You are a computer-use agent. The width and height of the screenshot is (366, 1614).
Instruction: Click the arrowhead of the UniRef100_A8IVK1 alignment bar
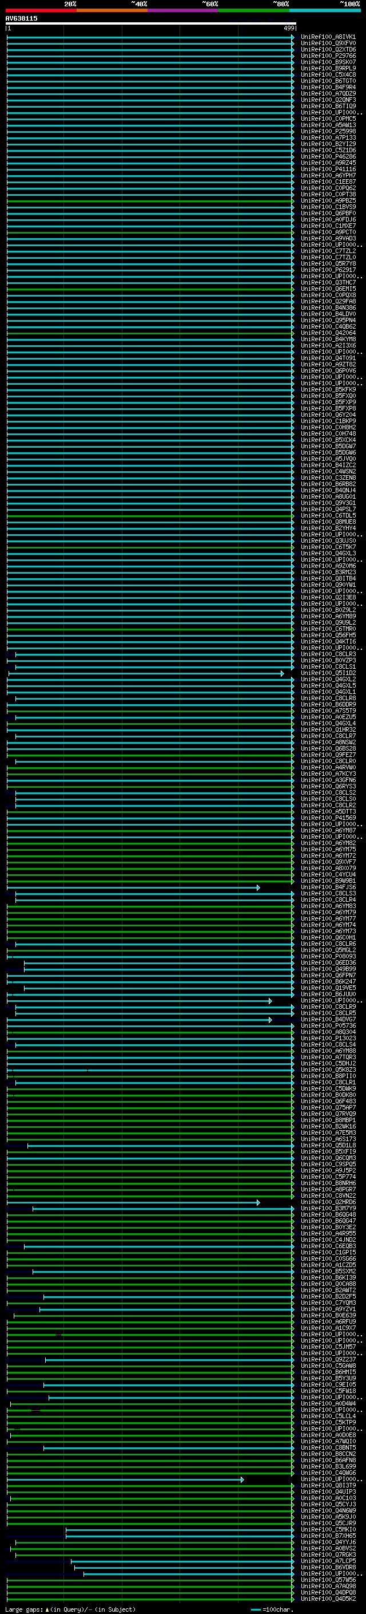pos(292,38)
